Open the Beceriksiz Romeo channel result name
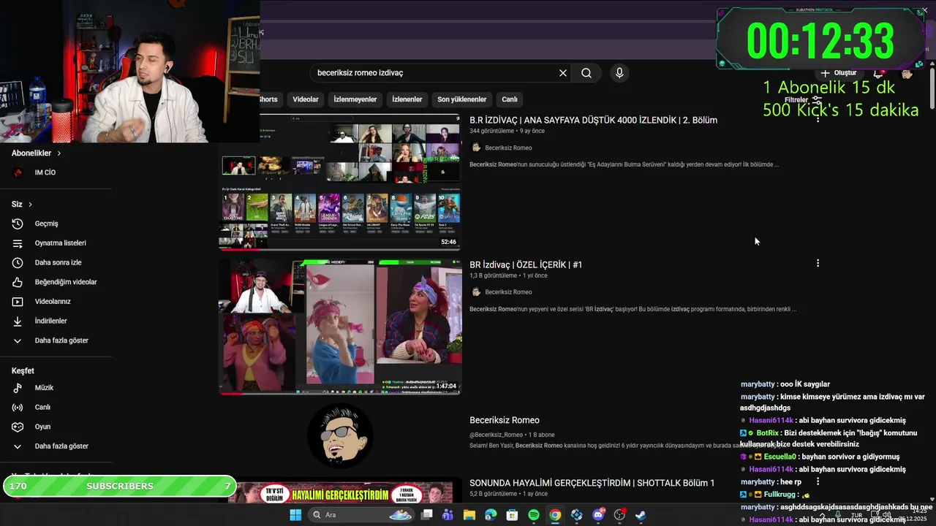Viewport: 936px width, 526px height. coord(505,420)
